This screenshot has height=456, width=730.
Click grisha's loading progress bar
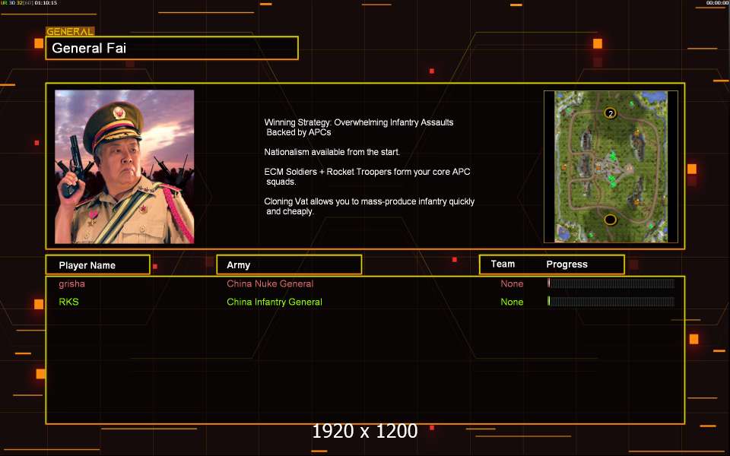611,283
